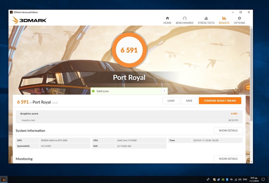Click the Bluetooth tray icon
This screenshot has width=269, height=183.
tap(227, 179)
